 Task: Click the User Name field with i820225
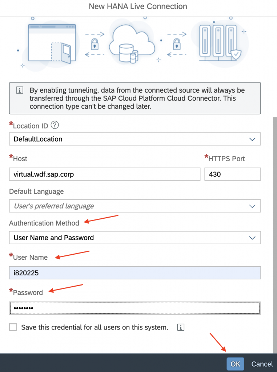coord(135,273)
